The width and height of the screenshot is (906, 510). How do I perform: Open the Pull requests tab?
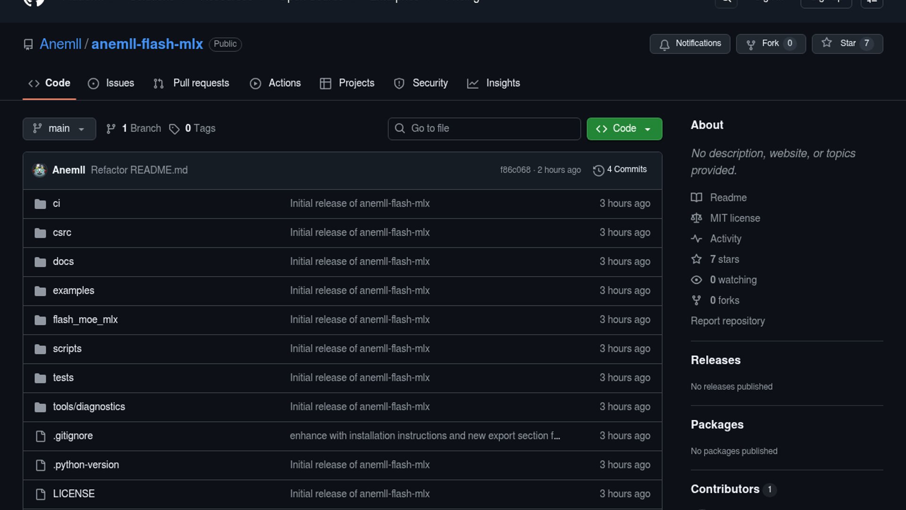(191, 84)
